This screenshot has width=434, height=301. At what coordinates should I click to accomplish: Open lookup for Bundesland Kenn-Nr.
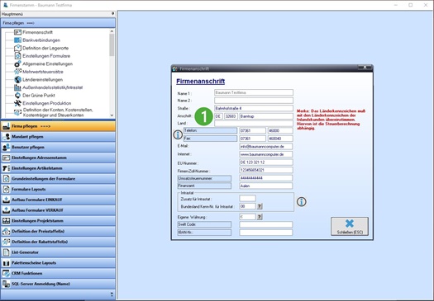260,206
